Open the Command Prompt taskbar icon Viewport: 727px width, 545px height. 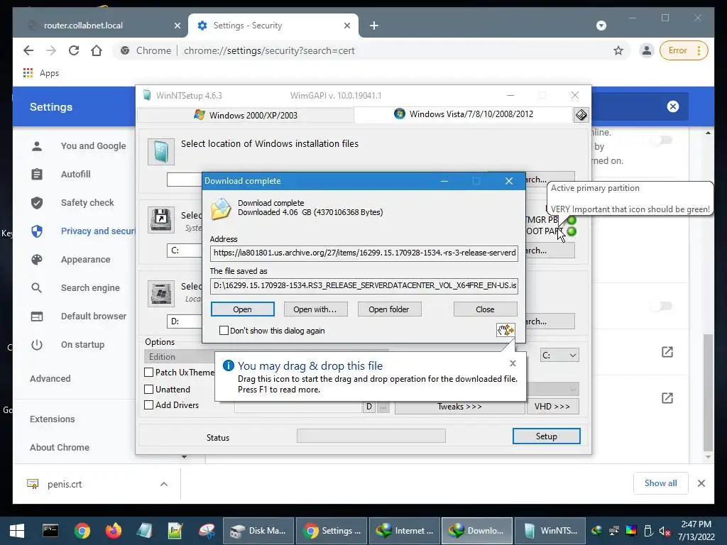click(x=50, y=531)
